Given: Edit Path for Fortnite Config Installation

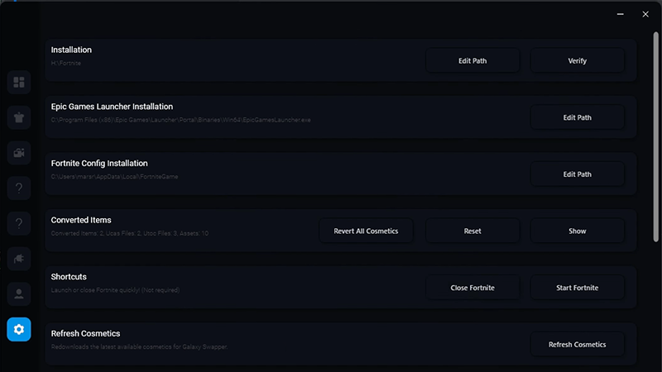Looking at the screenshot, I should click(x=577, y=174).
